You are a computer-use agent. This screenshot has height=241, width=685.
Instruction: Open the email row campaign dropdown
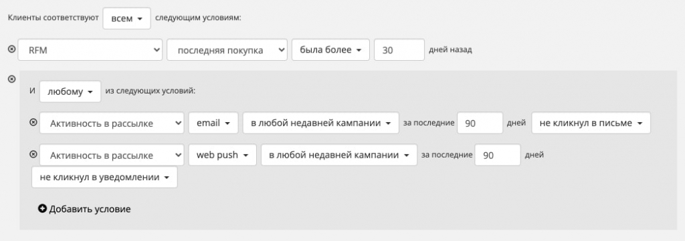[x=320, y=123]
